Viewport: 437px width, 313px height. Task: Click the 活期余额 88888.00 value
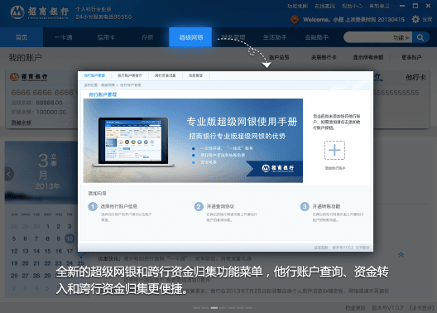click(49, 103)
